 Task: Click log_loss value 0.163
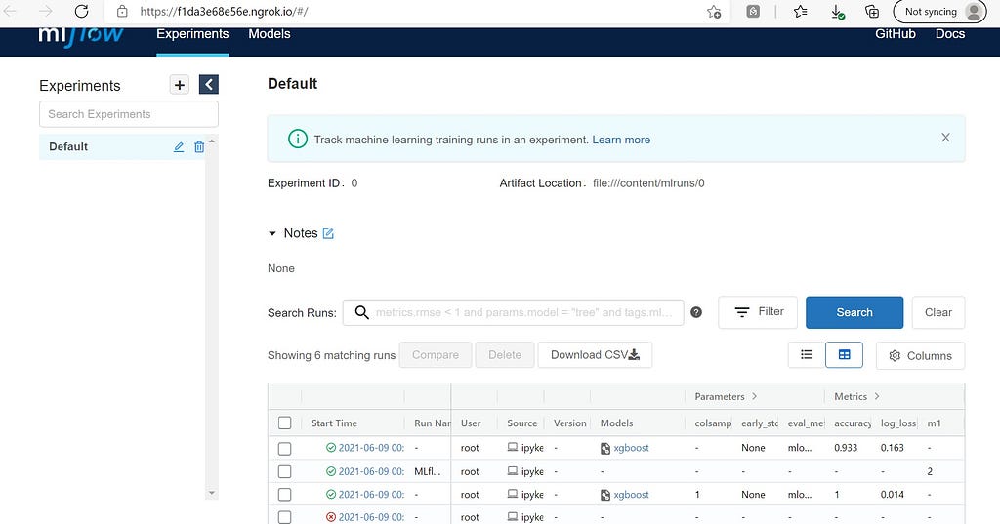tap(893, 448)
